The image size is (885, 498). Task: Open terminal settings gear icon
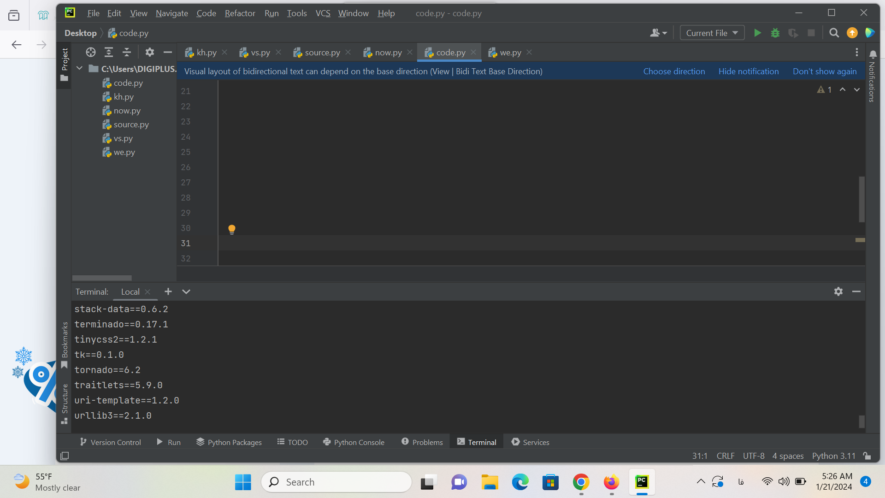pyautogui.click(x=838, y=291)
